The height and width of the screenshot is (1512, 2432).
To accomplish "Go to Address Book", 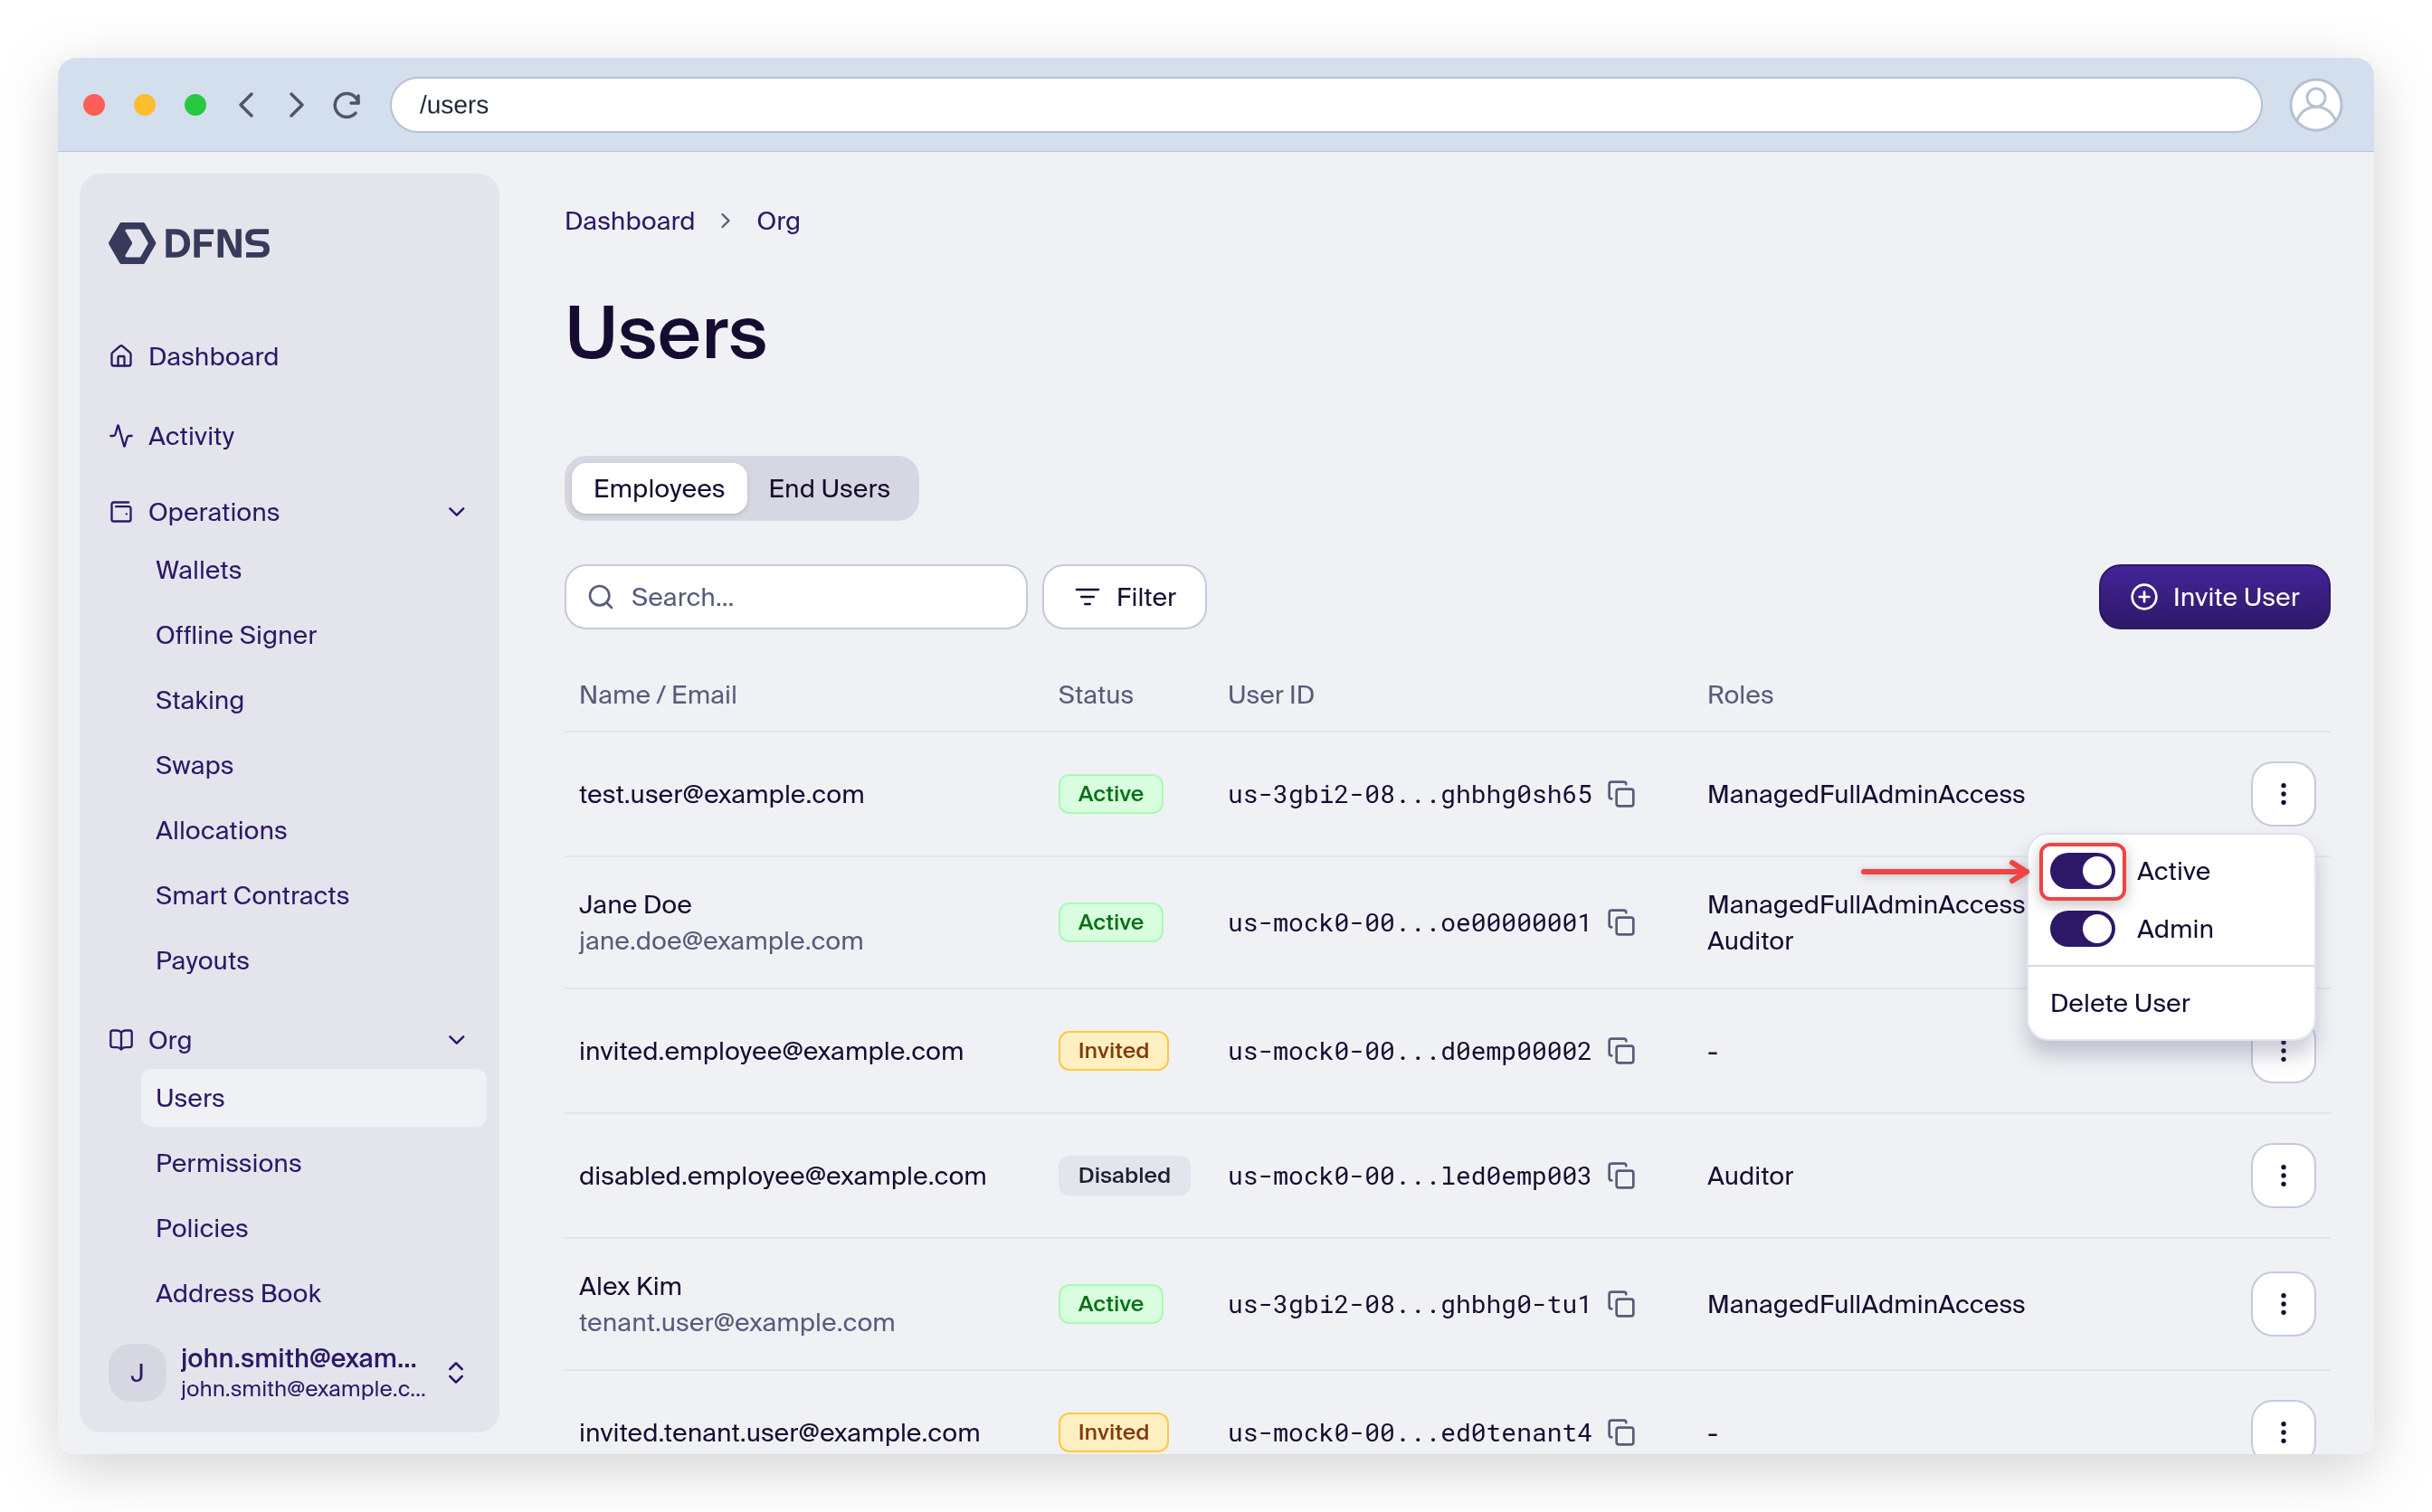I will pyautogui.click(x=238, y=1293).
